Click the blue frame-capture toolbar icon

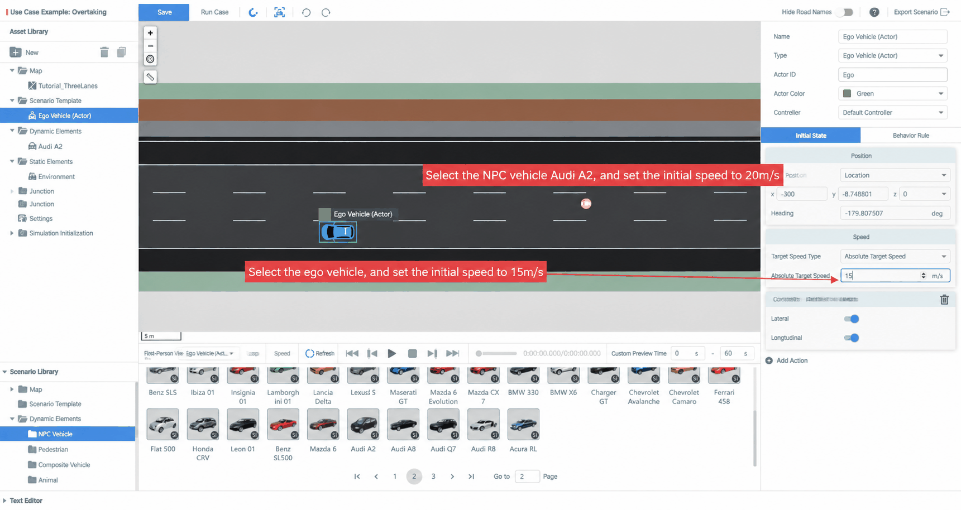279,12
